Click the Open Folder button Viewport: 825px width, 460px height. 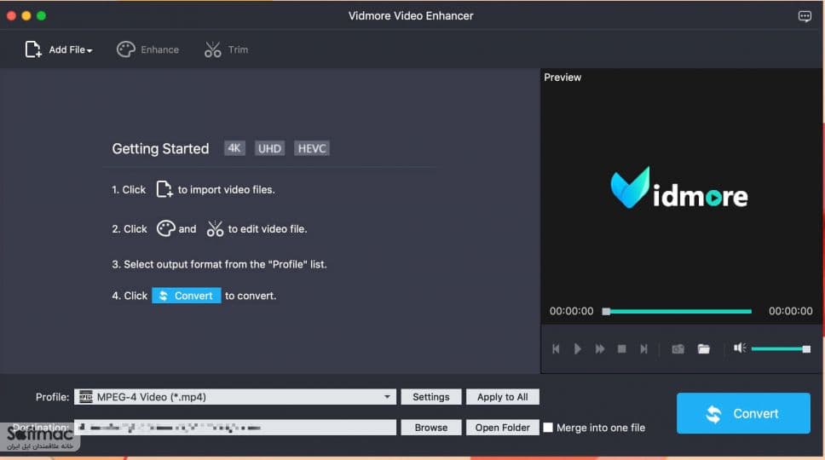503,428
